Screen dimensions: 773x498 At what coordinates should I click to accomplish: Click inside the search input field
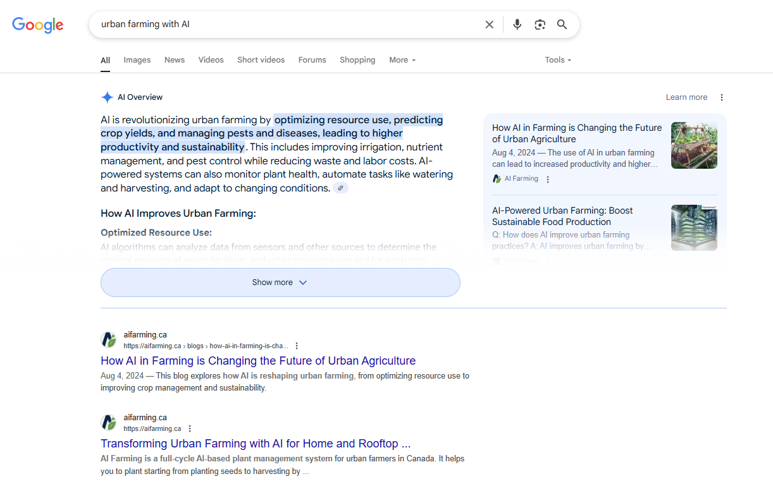[x=288, y=25]
